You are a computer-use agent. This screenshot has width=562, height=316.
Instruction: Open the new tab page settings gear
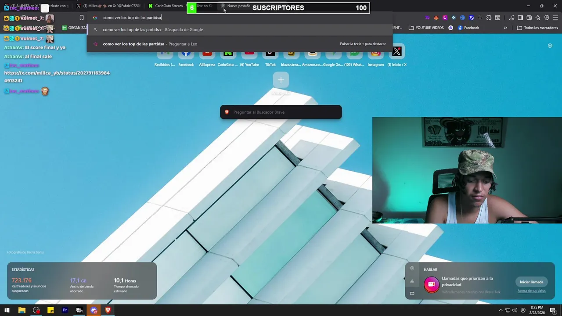coord(550,46)
